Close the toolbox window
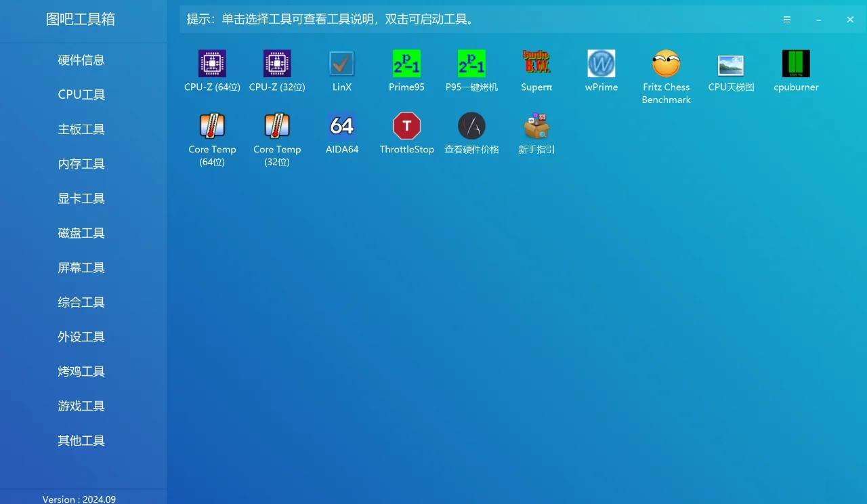867x504 pixels. coord(850,20)
